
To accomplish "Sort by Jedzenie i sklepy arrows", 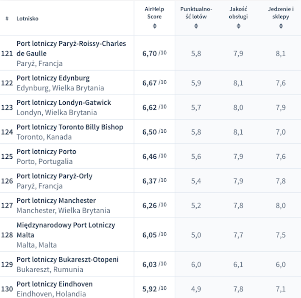I will click(281, 26).
